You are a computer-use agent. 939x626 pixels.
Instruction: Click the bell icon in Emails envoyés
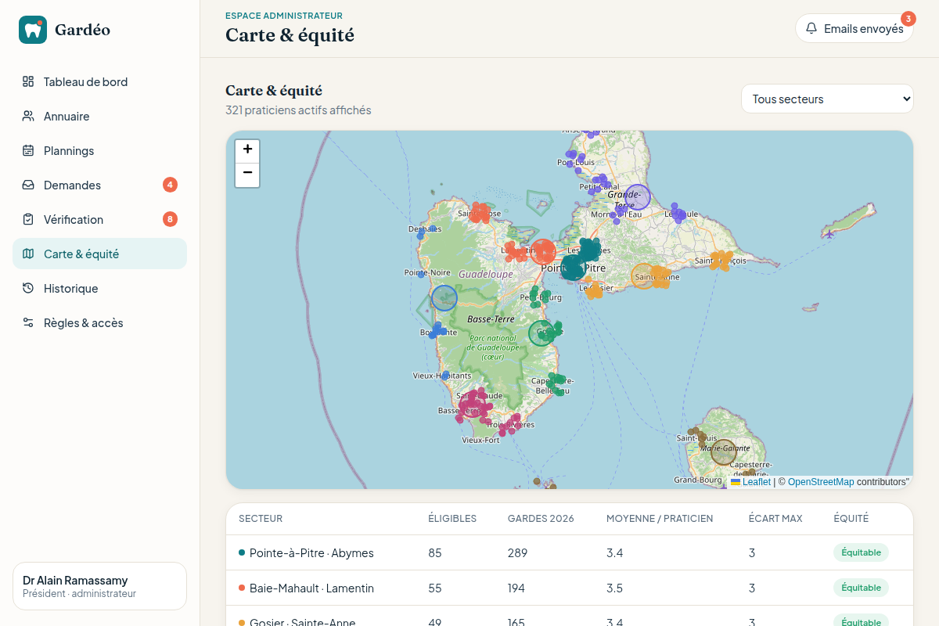point(811,28)
